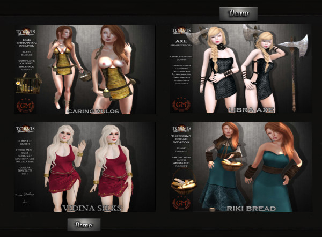
Task: Click the 'RIKI BREAD' title text
Action: coord(251,209)
